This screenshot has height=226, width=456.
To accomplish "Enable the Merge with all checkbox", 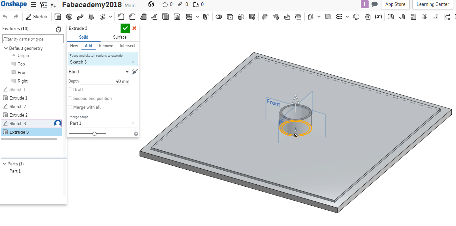I will (x=70, y=107).
